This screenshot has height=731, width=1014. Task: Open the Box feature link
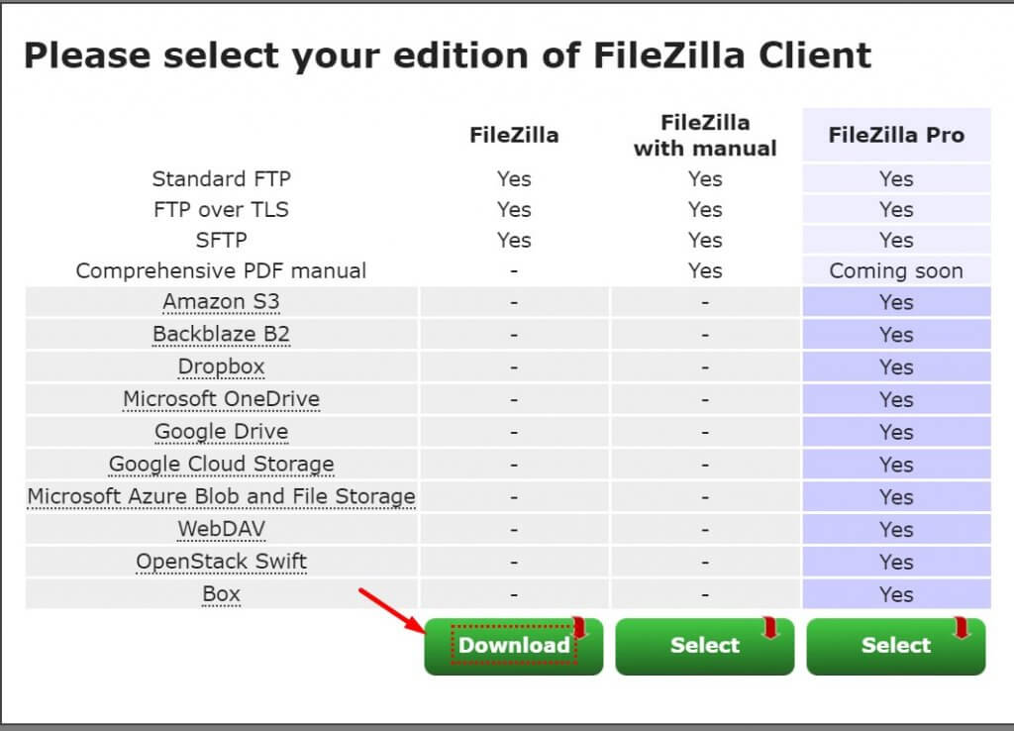[x=221, y=594]
